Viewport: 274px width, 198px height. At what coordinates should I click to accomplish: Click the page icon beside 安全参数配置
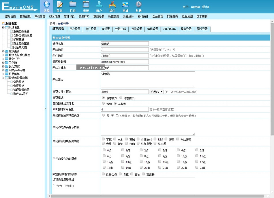(x=11, y=43)
